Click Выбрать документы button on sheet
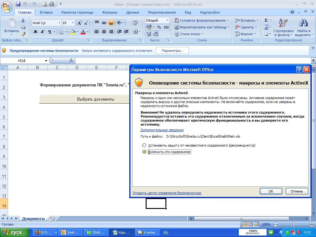Image resolution: width=316 pixels, height=237 pixels. (85, 99)
